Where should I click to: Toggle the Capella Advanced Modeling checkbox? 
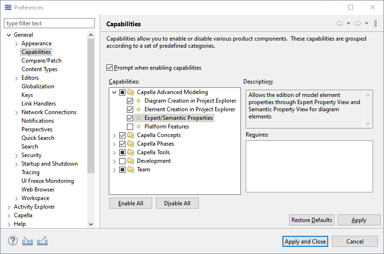122,93
